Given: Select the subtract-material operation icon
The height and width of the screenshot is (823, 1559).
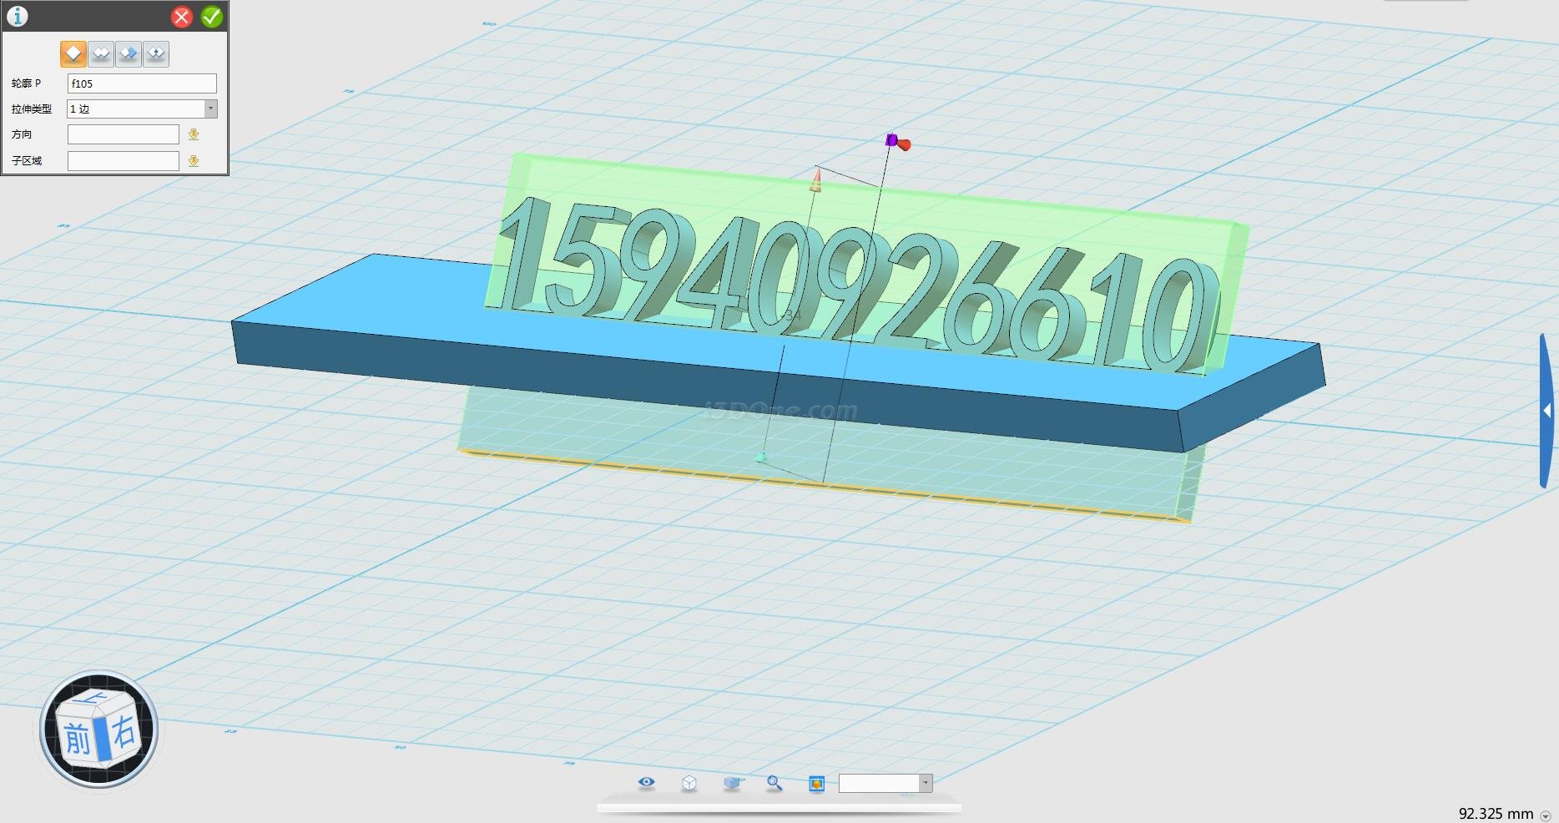Looking at the screenshot, I should click(x=129, y=53).
